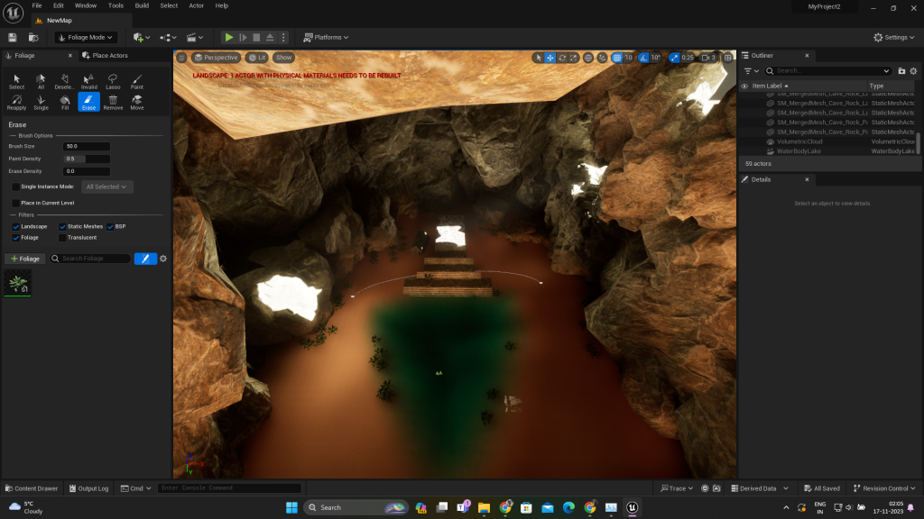This screenshot has height=519, width=924.
Task: Select the Invalid foliage tool
Action: pos(89,81)
